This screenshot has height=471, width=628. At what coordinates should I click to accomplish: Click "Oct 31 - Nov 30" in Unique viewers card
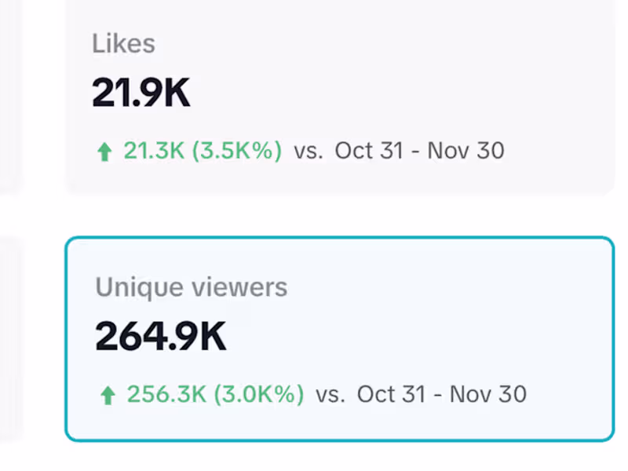(x=441, y=394)
